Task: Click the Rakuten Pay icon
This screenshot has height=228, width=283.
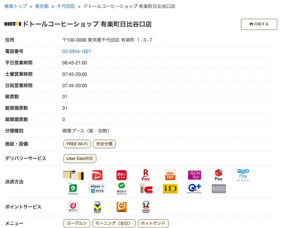Action: [x=146, y=175]
